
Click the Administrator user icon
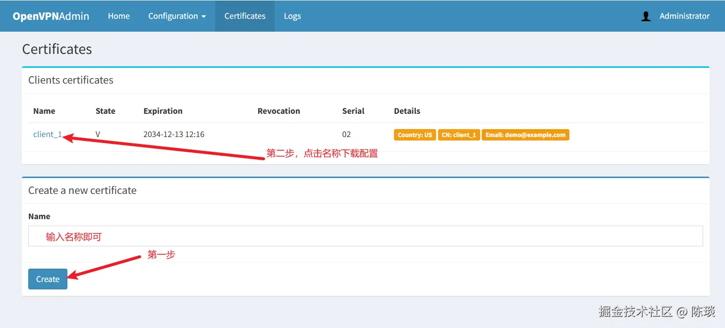pyautogui.click(x=646, y=16)
